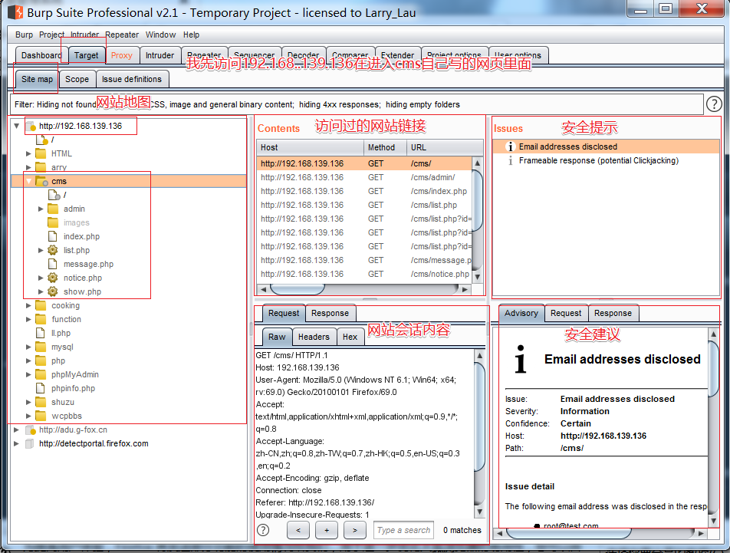Click the Contents table horizontal scrollbar thumb
Screen dimensions: 730x553
click(x=297, y=289)
